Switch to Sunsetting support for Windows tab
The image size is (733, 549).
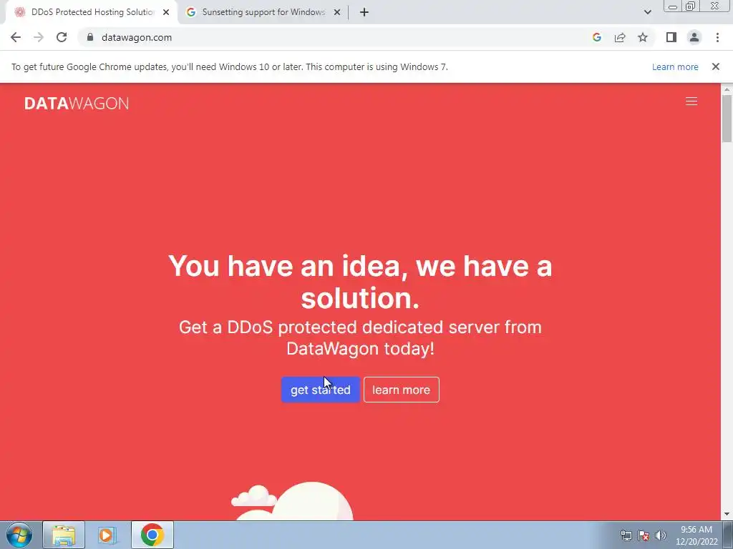pos(263,12)
